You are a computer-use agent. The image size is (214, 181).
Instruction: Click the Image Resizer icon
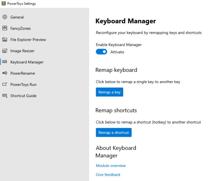click(x=5, y=51)
